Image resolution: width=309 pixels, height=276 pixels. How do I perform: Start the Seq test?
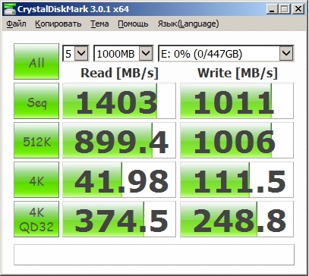(36, 101)
